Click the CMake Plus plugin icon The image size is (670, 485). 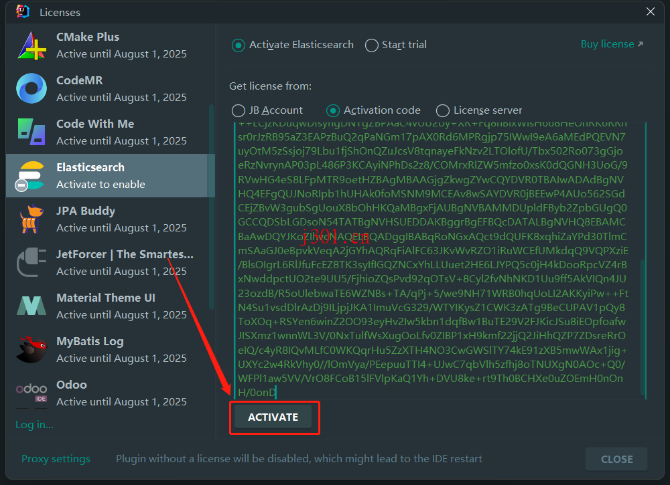point(31,45)
